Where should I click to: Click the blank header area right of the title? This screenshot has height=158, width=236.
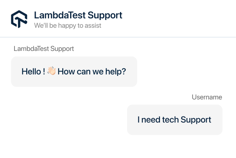point(180,19)
